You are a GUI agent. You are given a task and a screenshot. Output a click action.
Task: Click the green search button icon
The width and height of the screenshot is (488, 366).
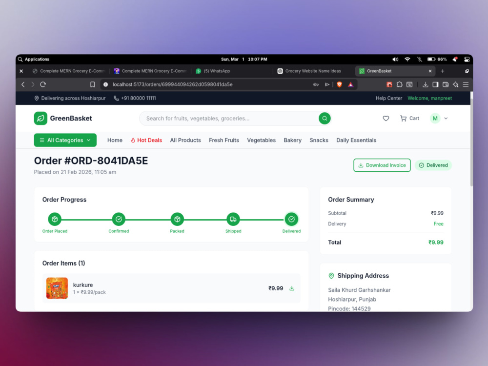pyautogui.click(x=325, y=118)
